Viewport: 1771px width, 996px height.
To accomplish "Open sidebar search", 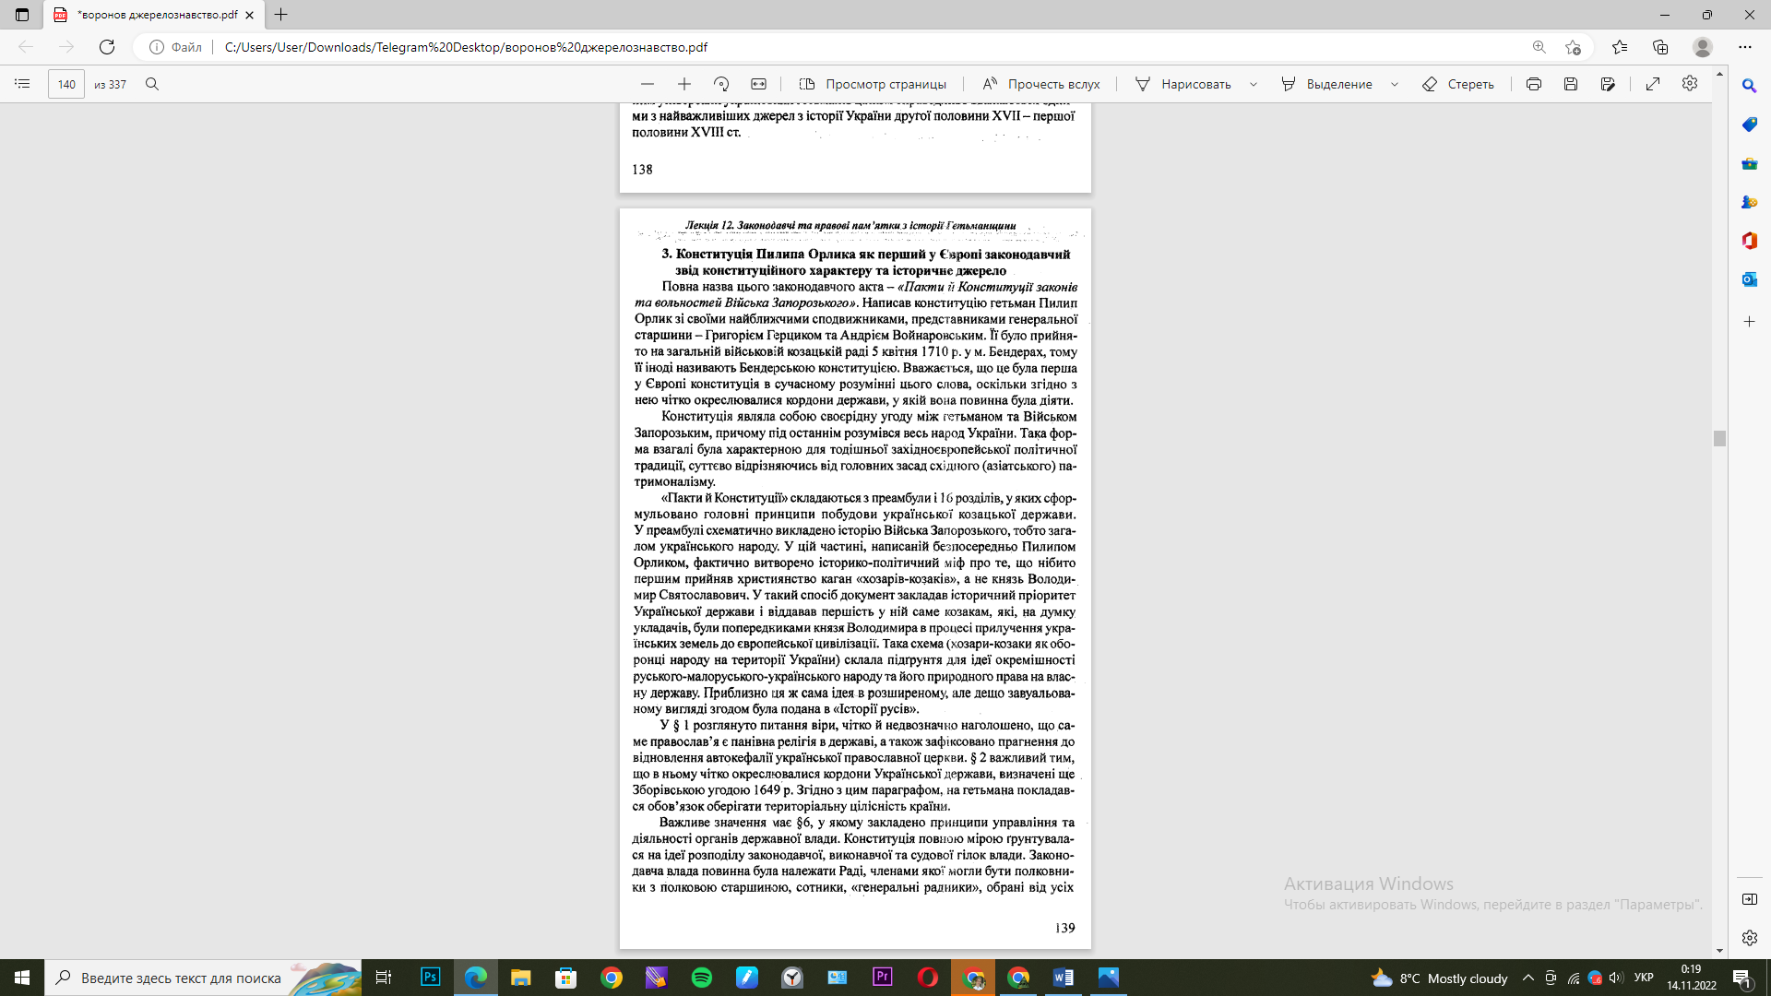I will coord(1749,85).
